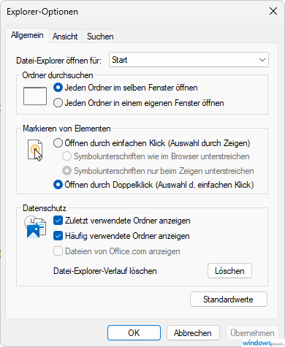Image resolution: width=285 pixels, height=347 pixels.
Task: Click the Markieren von Elementen group label
Action: (66, 129)
